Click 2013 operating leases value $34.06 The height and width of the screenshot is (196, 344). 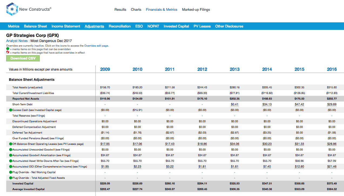pyautogui.click(x=235, y=144)
